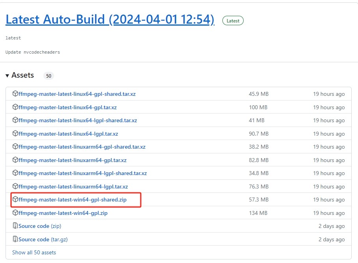Screen dimensions: 358x263
Task: Click the Update nvcodecheaders commit message
Action: pos(33,52)
